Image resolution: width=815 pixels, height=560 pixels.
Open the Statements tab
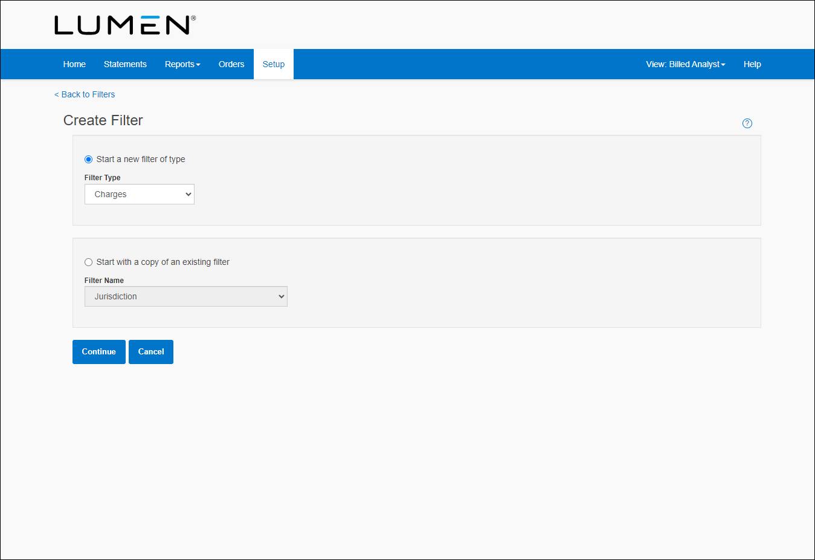[125, 64]
